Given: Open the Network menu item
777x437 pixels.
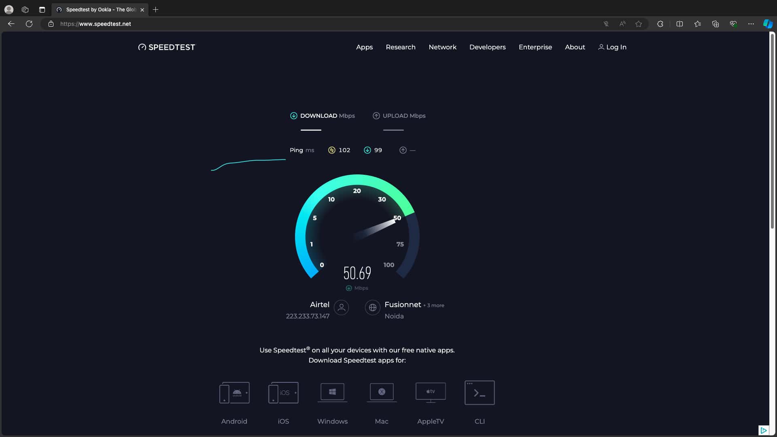Looking at the screenshot, I should 442,47.
